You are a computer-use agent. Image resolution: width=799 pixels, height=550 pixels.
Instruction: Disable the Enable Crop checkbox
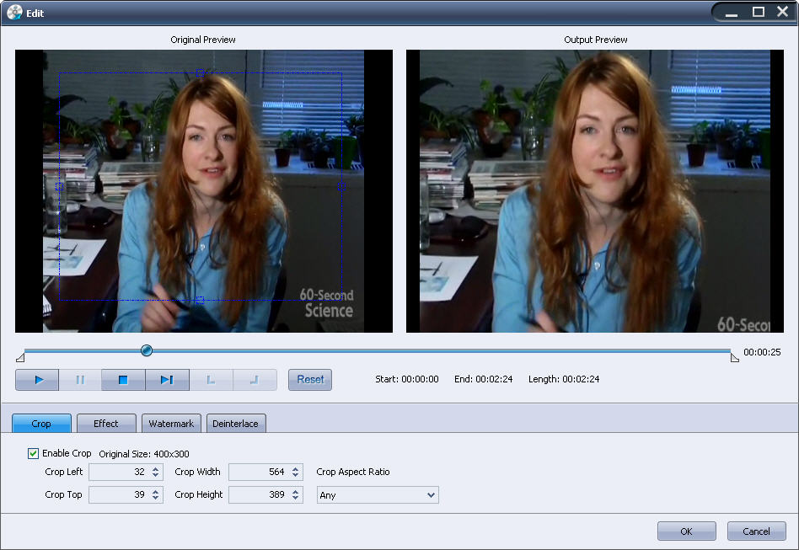click(34, 453)
